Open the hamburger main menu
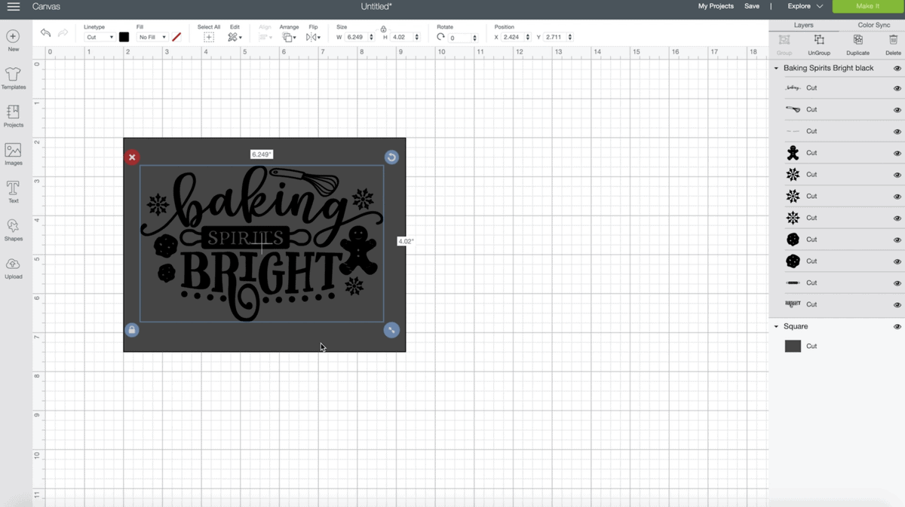 click(x=14, y=7)
